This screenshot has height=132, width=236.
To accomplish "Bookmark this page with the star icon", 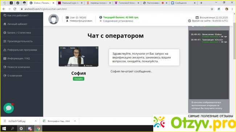I will pyautogui.click(x=212, y=9).
